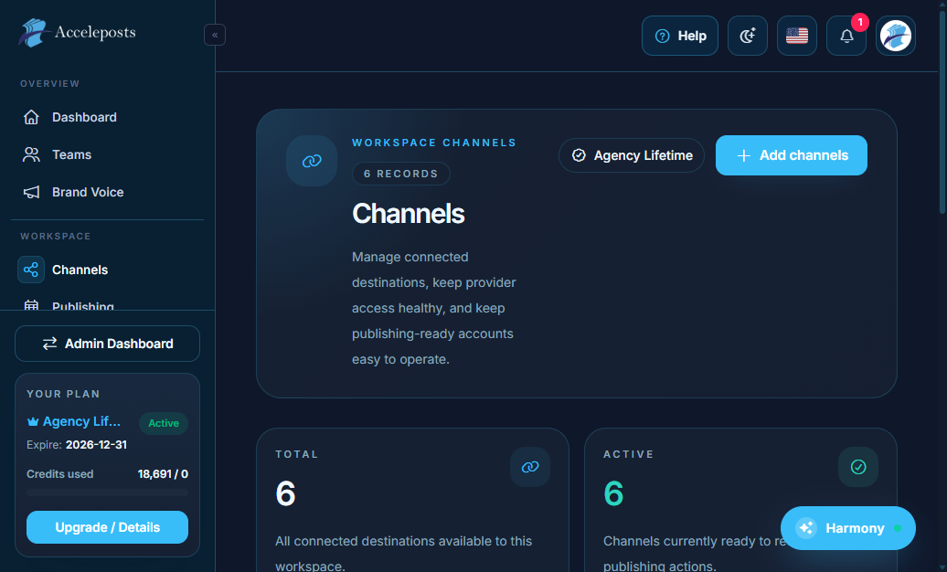Open the Help button
947x572 pixels.
tap(680, 36)
